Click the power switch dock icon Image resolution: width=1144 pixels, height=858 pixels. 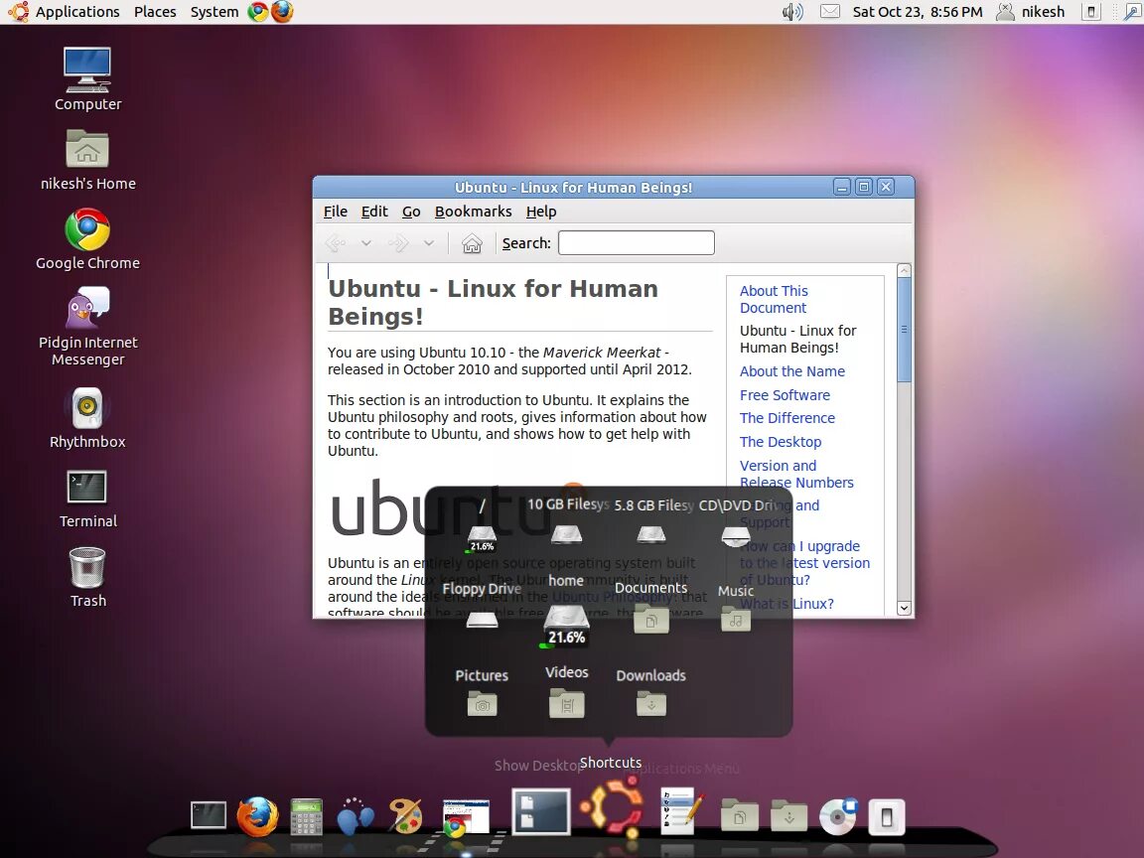pyautogui.click(x=887, y=816)
